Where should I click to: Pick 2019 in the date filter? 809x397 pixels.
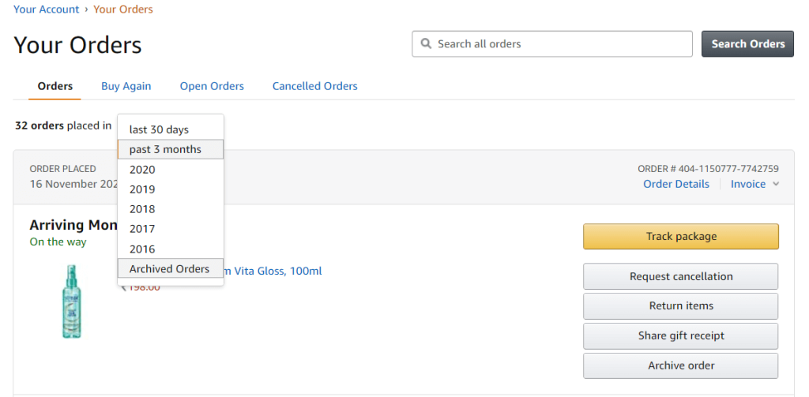point(143,189)
